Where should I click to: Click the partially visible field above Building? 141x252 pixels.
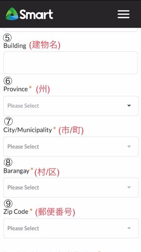pos(70,29)
